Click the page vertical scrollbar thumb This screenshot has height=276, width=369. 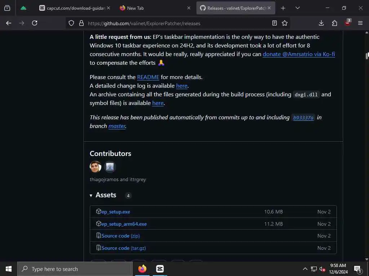click(x=367, y=56)
